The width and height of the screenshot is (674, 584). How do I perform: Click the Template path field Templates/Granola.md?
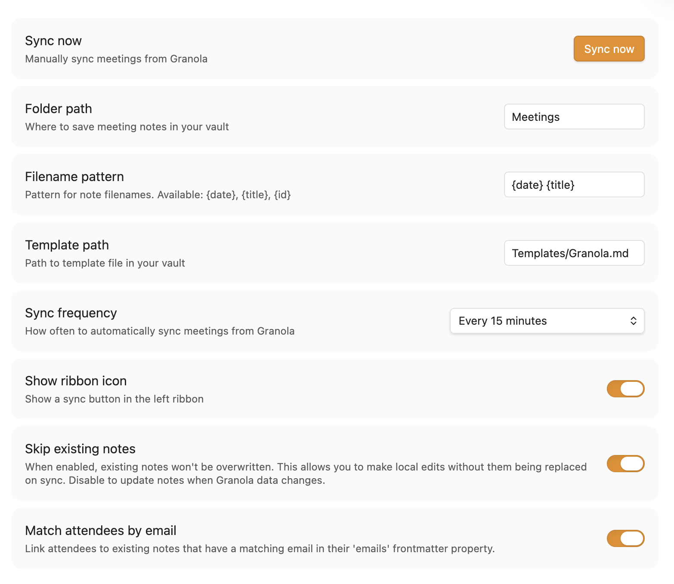[x=574, y=253]
